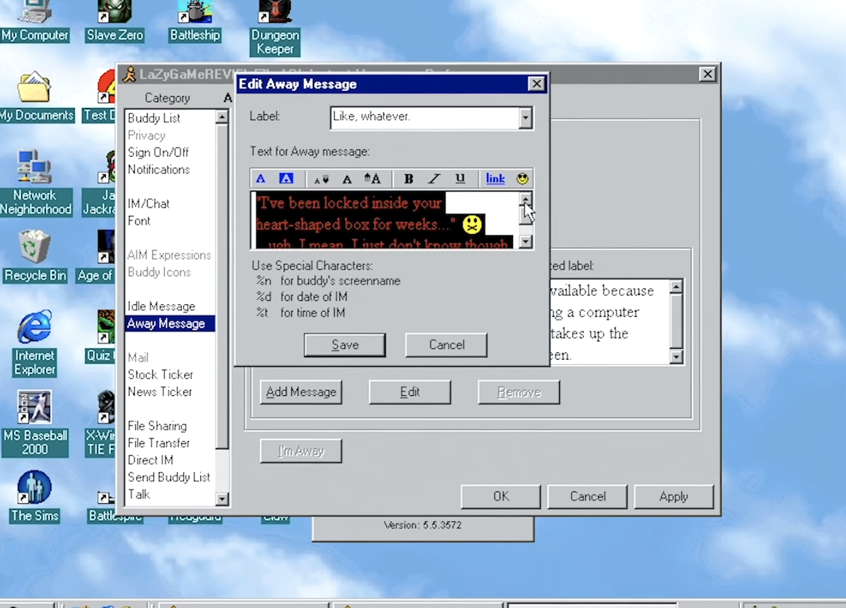Open X-Wing TIE Fighter desktop shortcut
Image resolution: width=846 pixels, height=608 pixels.
click(101, 423)
